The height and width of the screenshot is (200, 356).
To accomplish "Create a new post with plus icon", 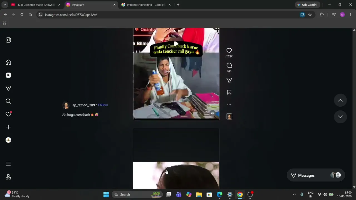I will point(8,127).
